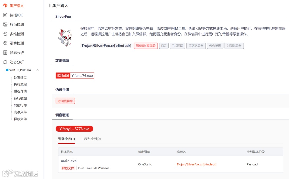Viewport: 293px width, 179px height.
Task: Open the 多维检测 menu item
Action: [17, 34]
